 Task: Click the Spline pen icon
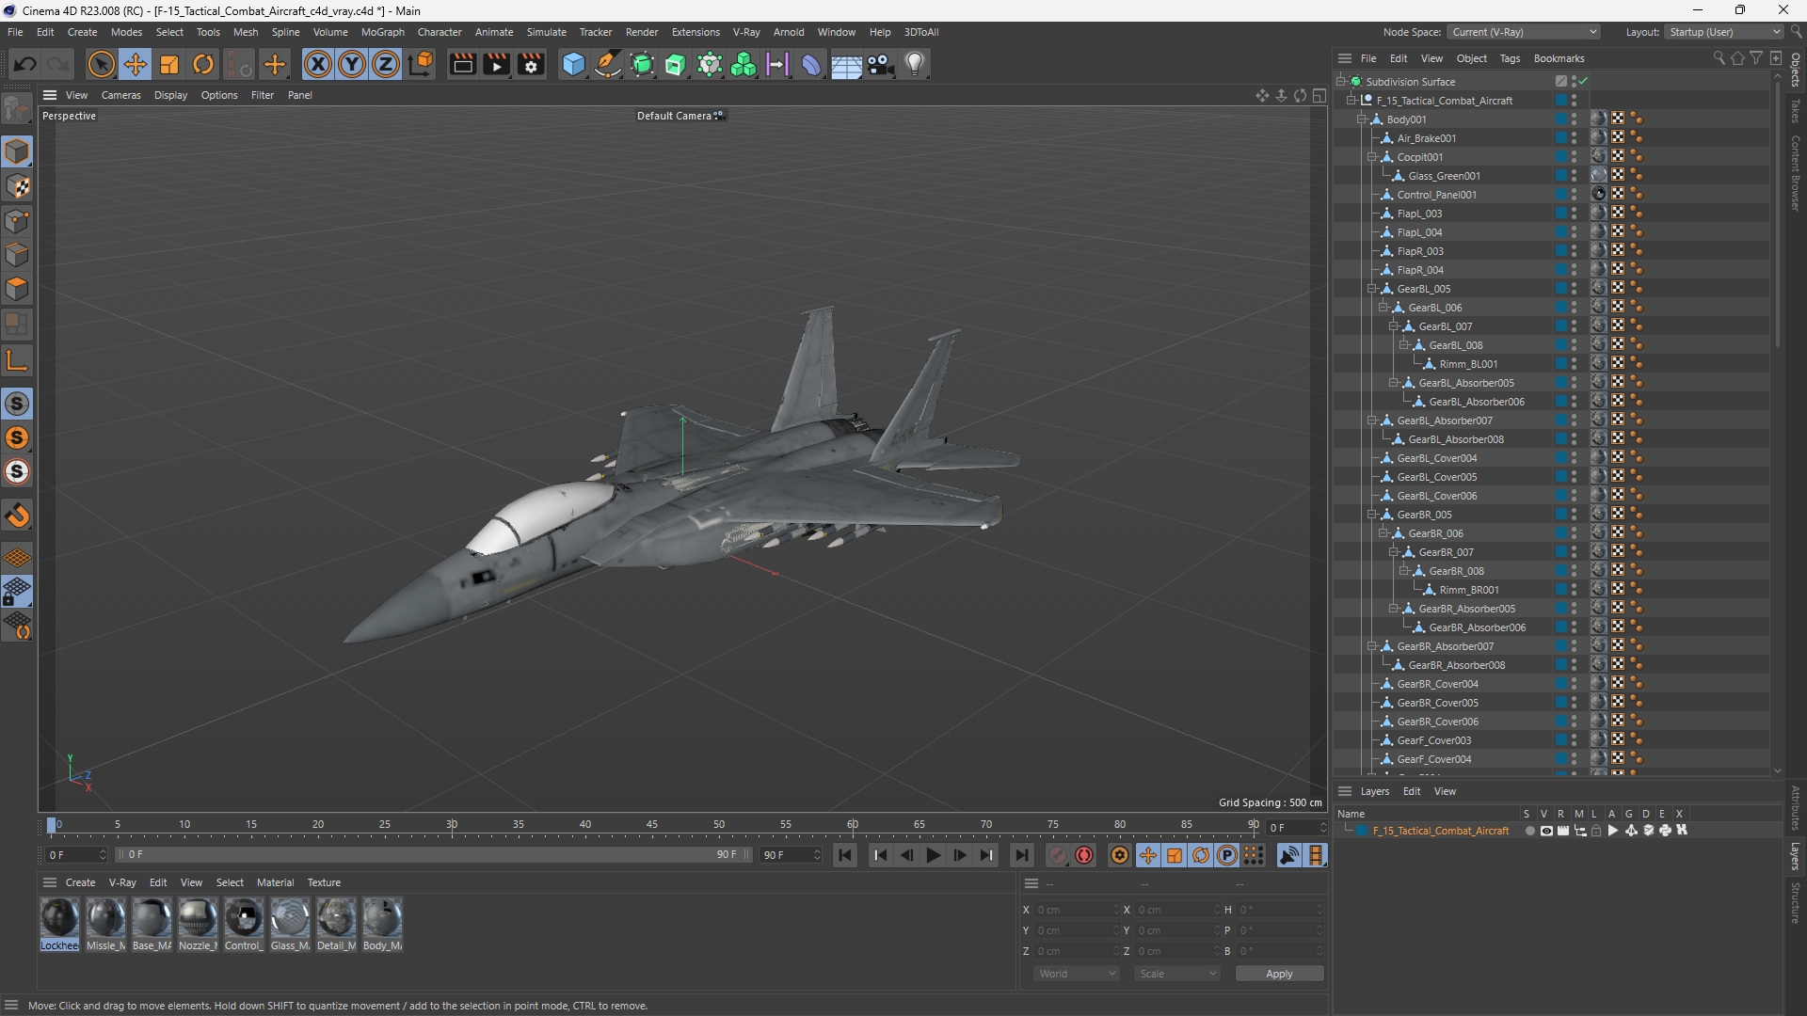coord(608,64)
